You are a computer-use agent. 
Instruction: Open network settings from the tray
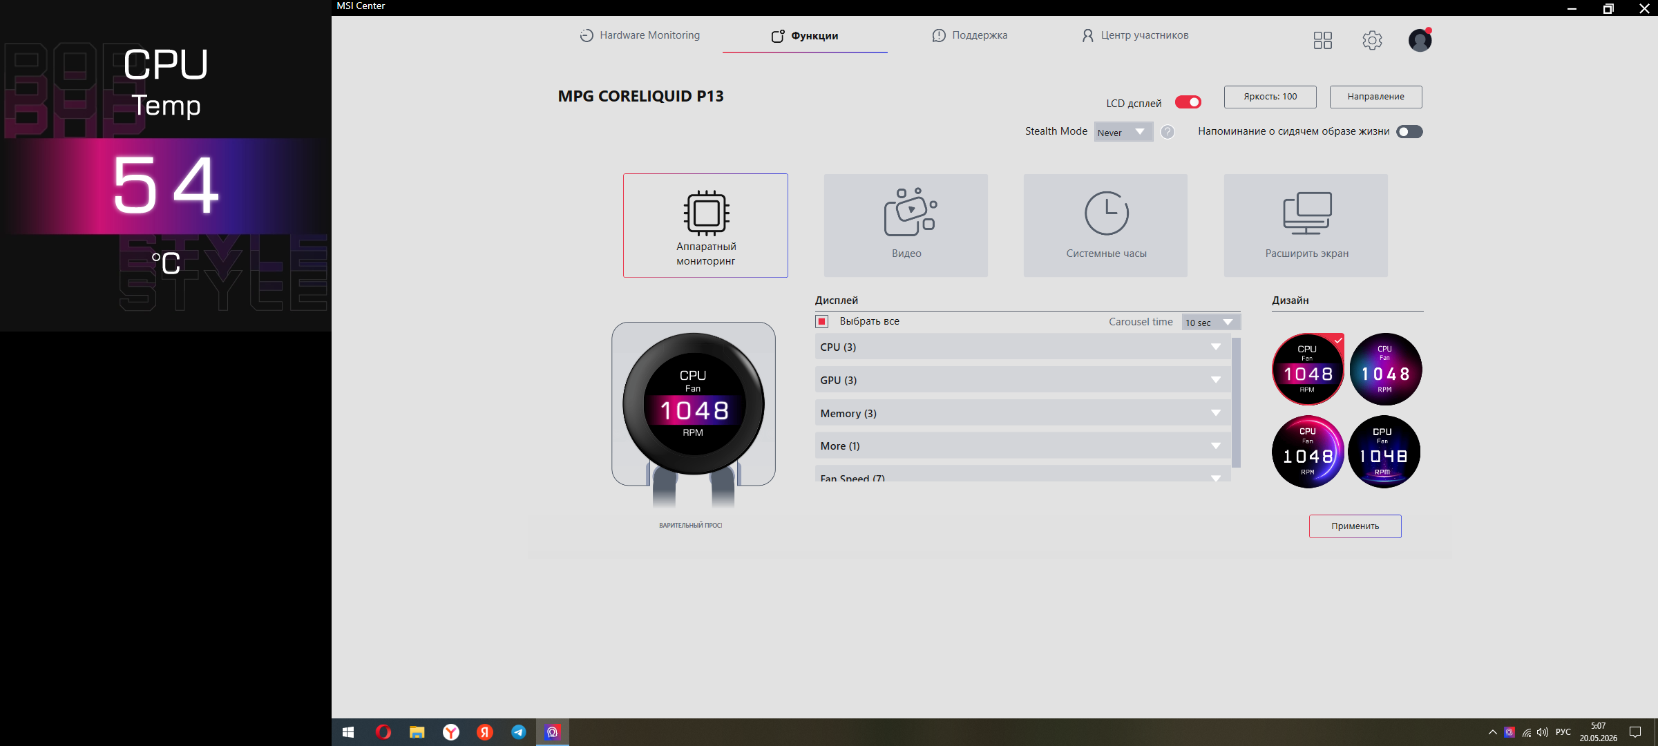point(1526,732)
